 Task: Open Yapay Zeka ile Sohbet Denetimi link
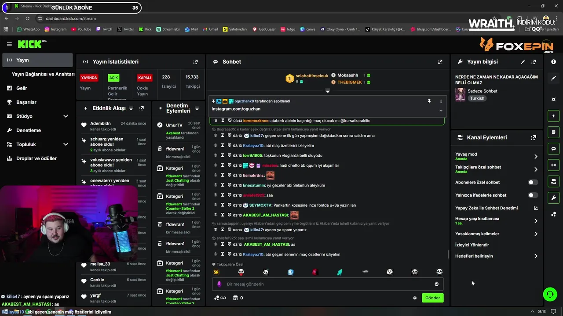point(496,208)
